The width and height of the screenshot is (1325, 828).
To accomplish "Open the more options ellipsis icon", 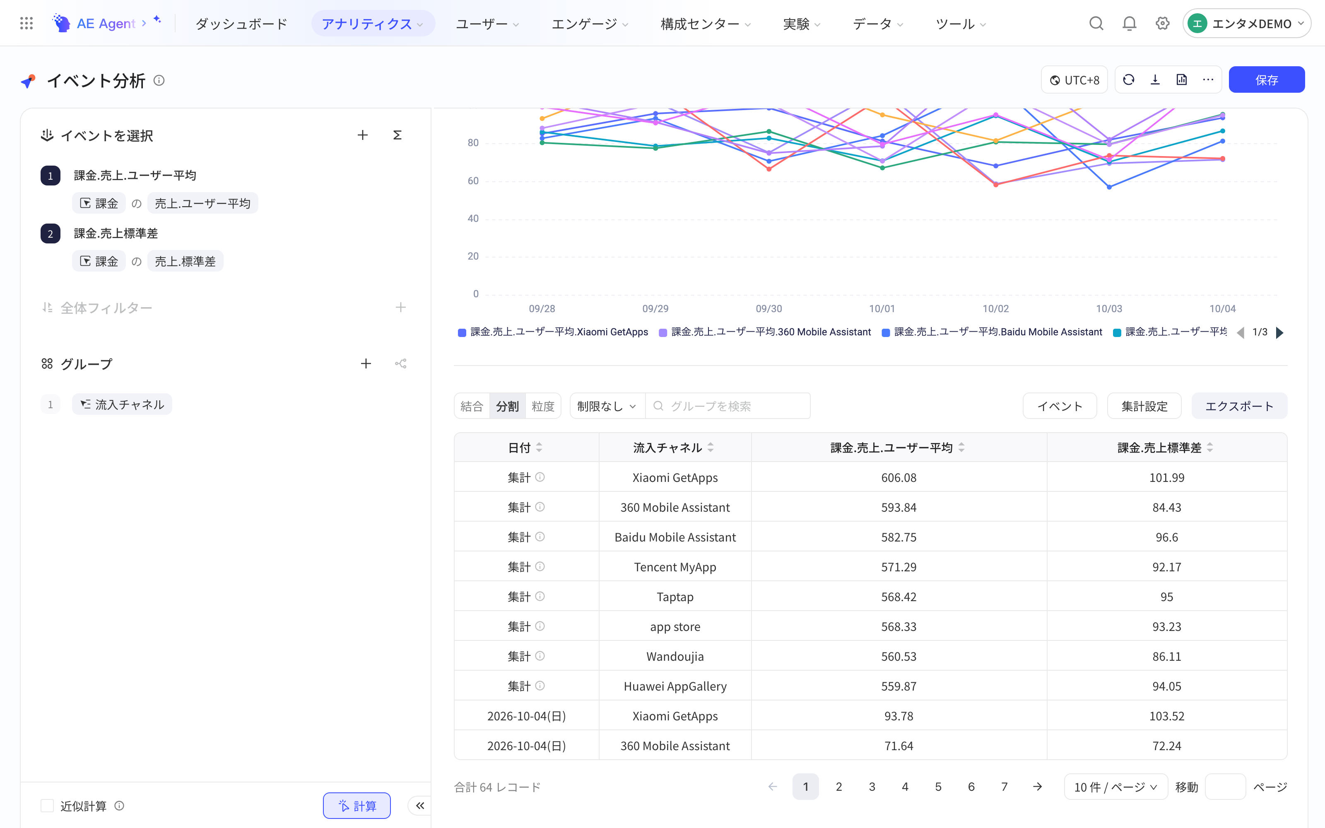I will point(1208,80).
